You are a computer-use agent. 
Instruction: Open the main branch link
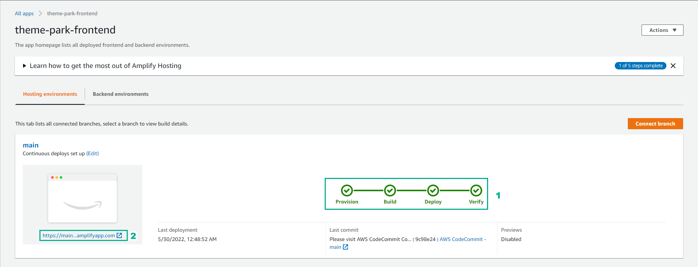(30, 145)
